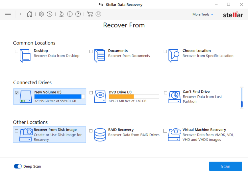This screenshot has width=248, height=175.
Task: Check the DVD Drive (J:) checkbox
Action: 91,93
